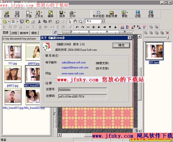Image resolution: width=173 pixels, height=142 pixels.
Task: Select the 形状抠图 shape cutout tool
Action: (98, 14)
